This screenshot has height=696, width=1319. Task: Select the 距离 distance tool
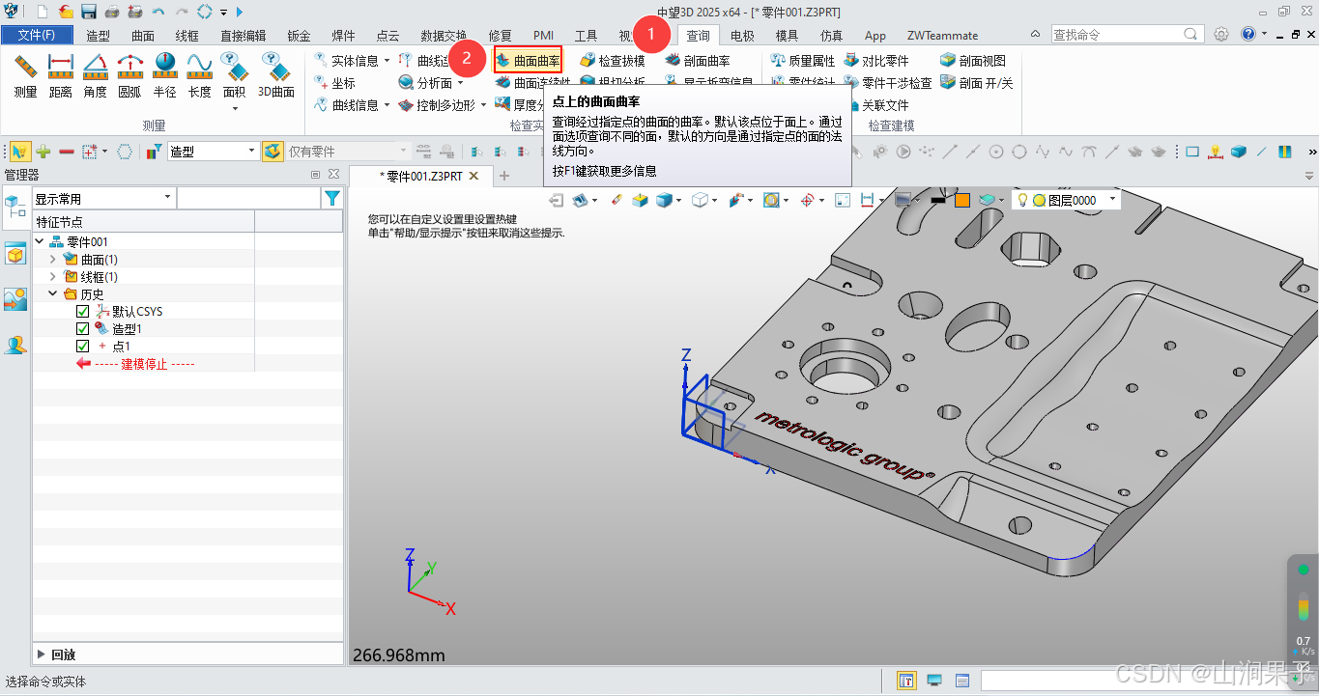tap(61, 76)
